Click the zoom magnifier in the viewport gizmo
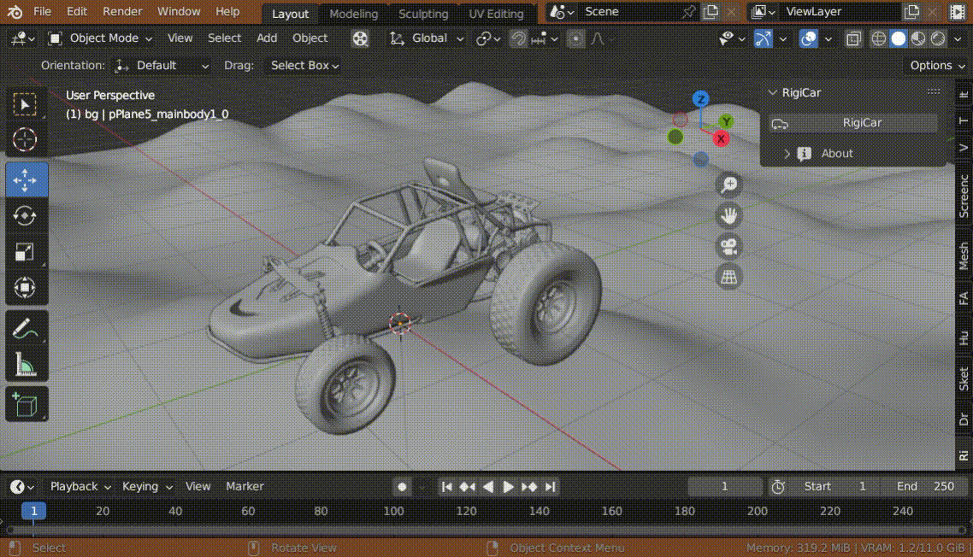Viewport: 973px width, 557px height. [728, 183]
